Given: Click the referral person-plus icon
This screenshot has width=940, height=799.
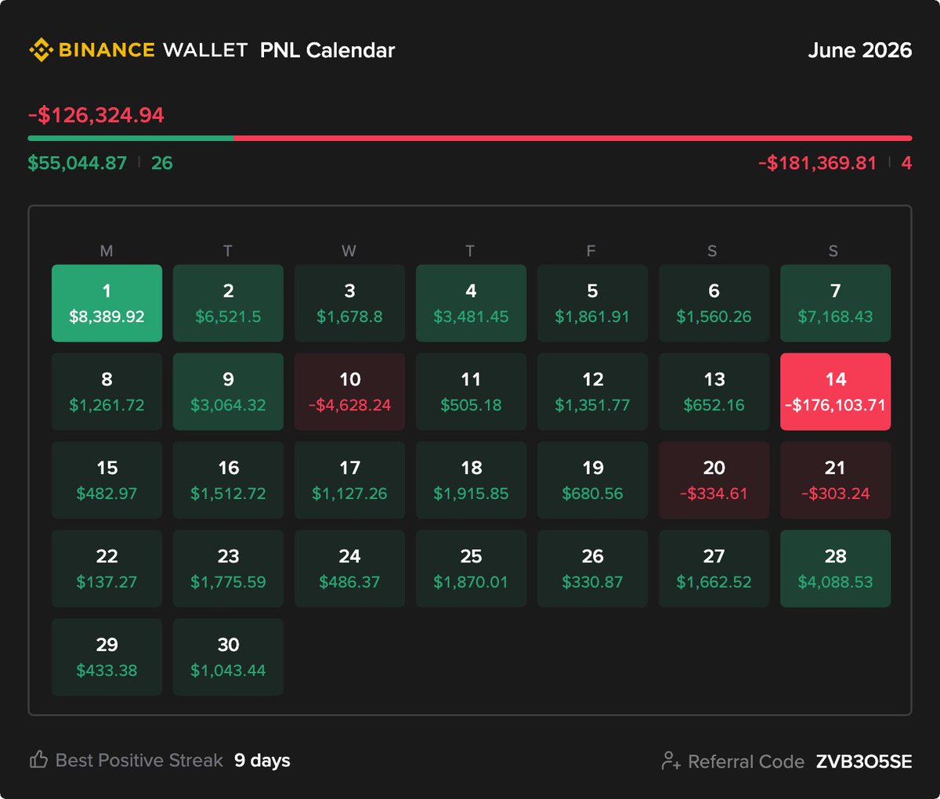Looking at the screenshot, I should (671, 761).
